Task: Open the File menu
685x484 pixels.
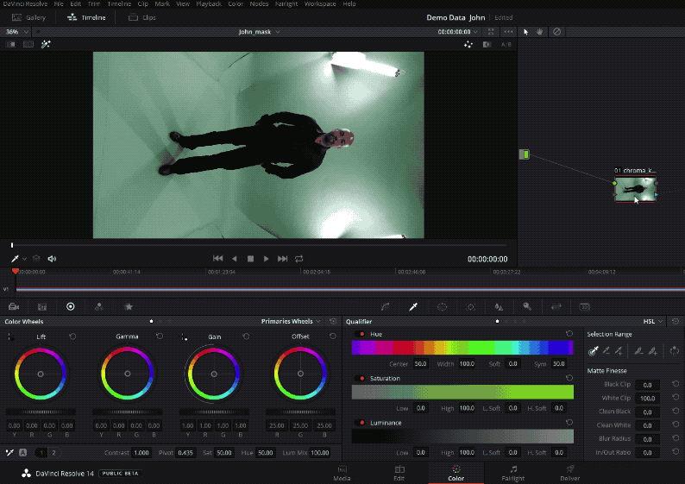Action: pyautogui.click(x=59, y=4)
